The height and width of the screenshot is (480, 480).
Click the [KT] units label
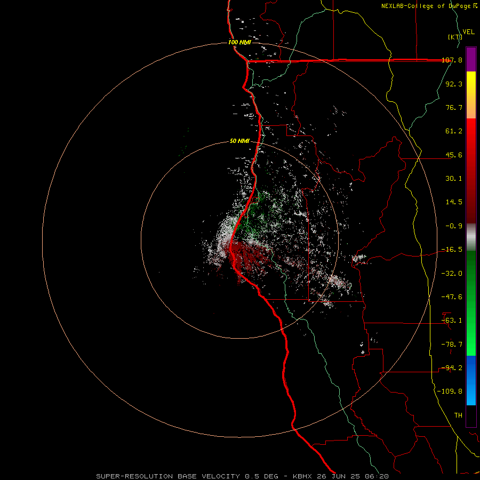pyautogui.click(x=455, y=37)
